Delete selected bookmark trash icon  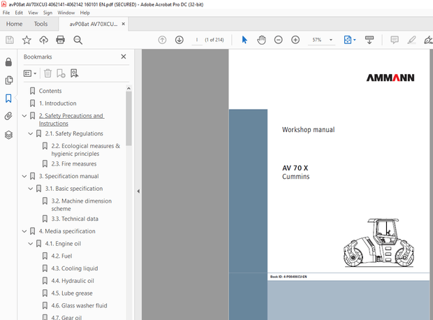pyautogui.click(x=47, y=73)
